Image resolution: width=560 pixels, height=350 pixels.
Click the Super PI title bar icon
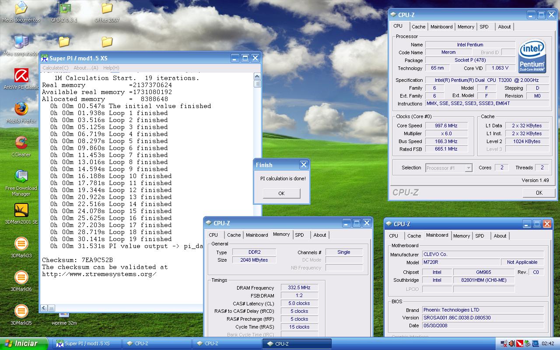44,58
